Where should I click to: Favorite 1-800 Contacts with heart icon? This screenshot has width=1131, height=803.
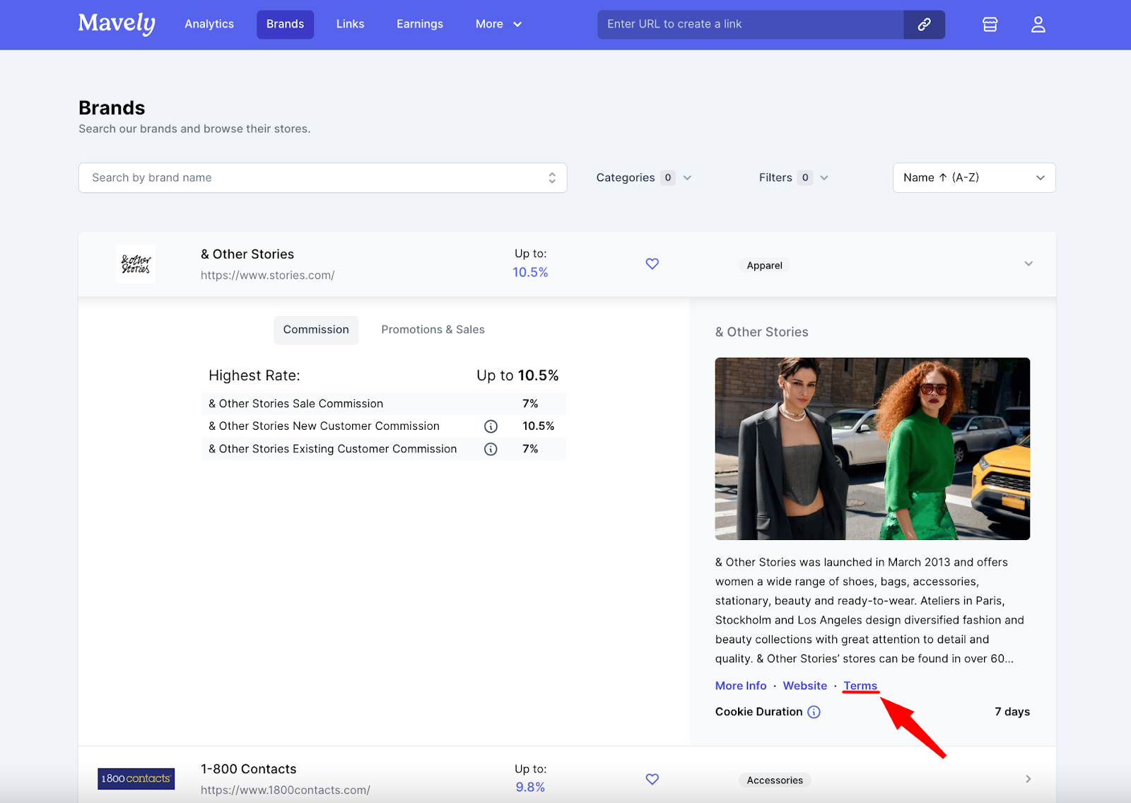tap(652, 779)
